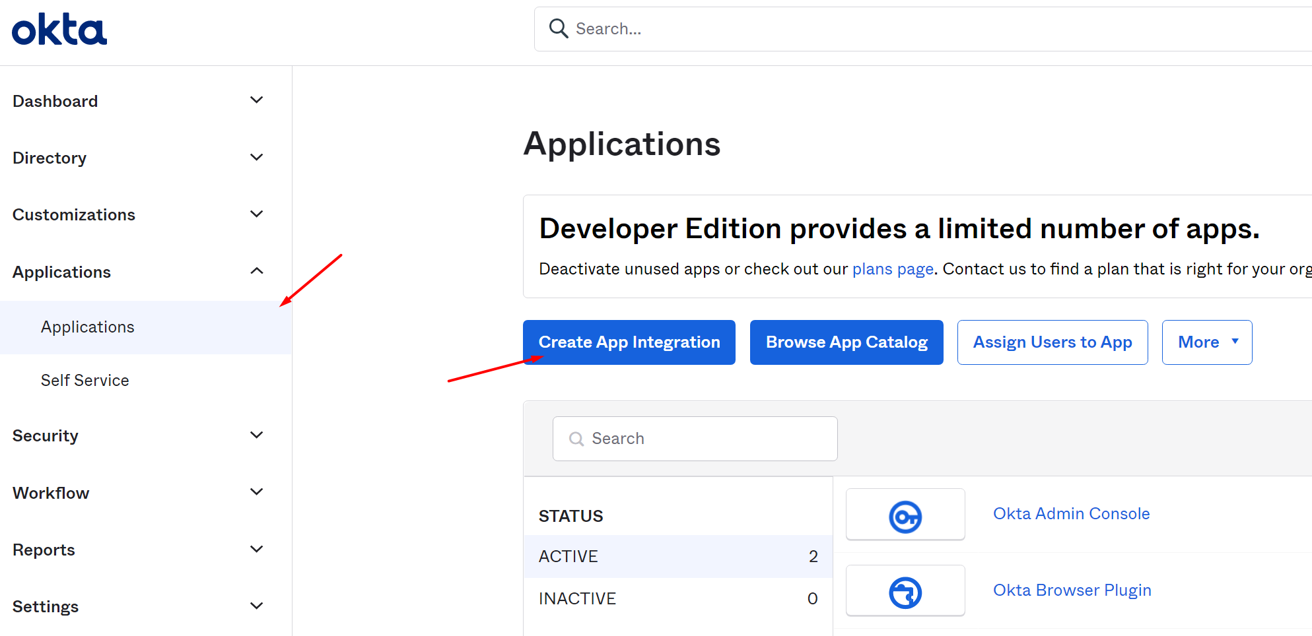Screen dimensions: 1312x636
Task: Click Browse App Catalog button
Action: coord(846,342)
